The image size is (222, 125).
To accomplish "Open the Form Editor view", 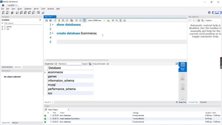I will tap(183, 77).
